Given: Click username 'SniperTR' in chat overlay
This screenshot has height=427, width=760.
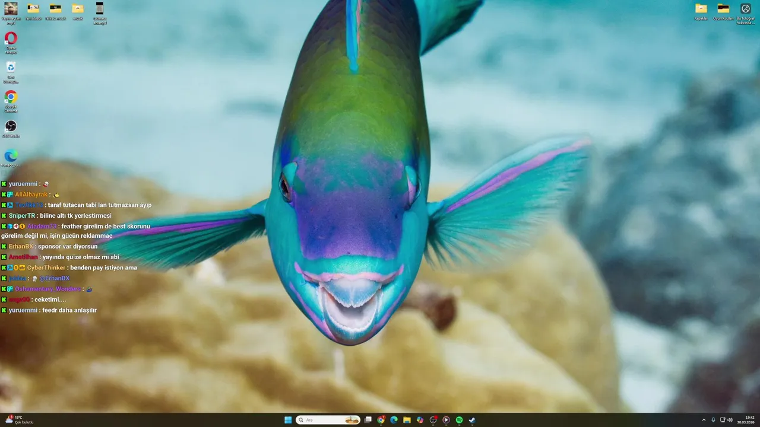Looking at the screenshot, I should tap(22, 216).
